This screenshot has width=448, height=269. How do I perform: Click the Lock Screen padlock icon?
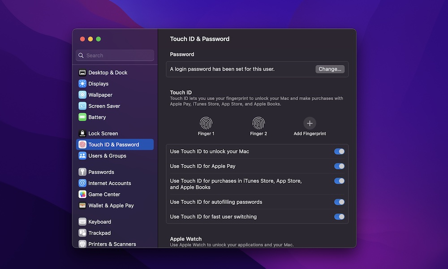click(x=82, y=134)
